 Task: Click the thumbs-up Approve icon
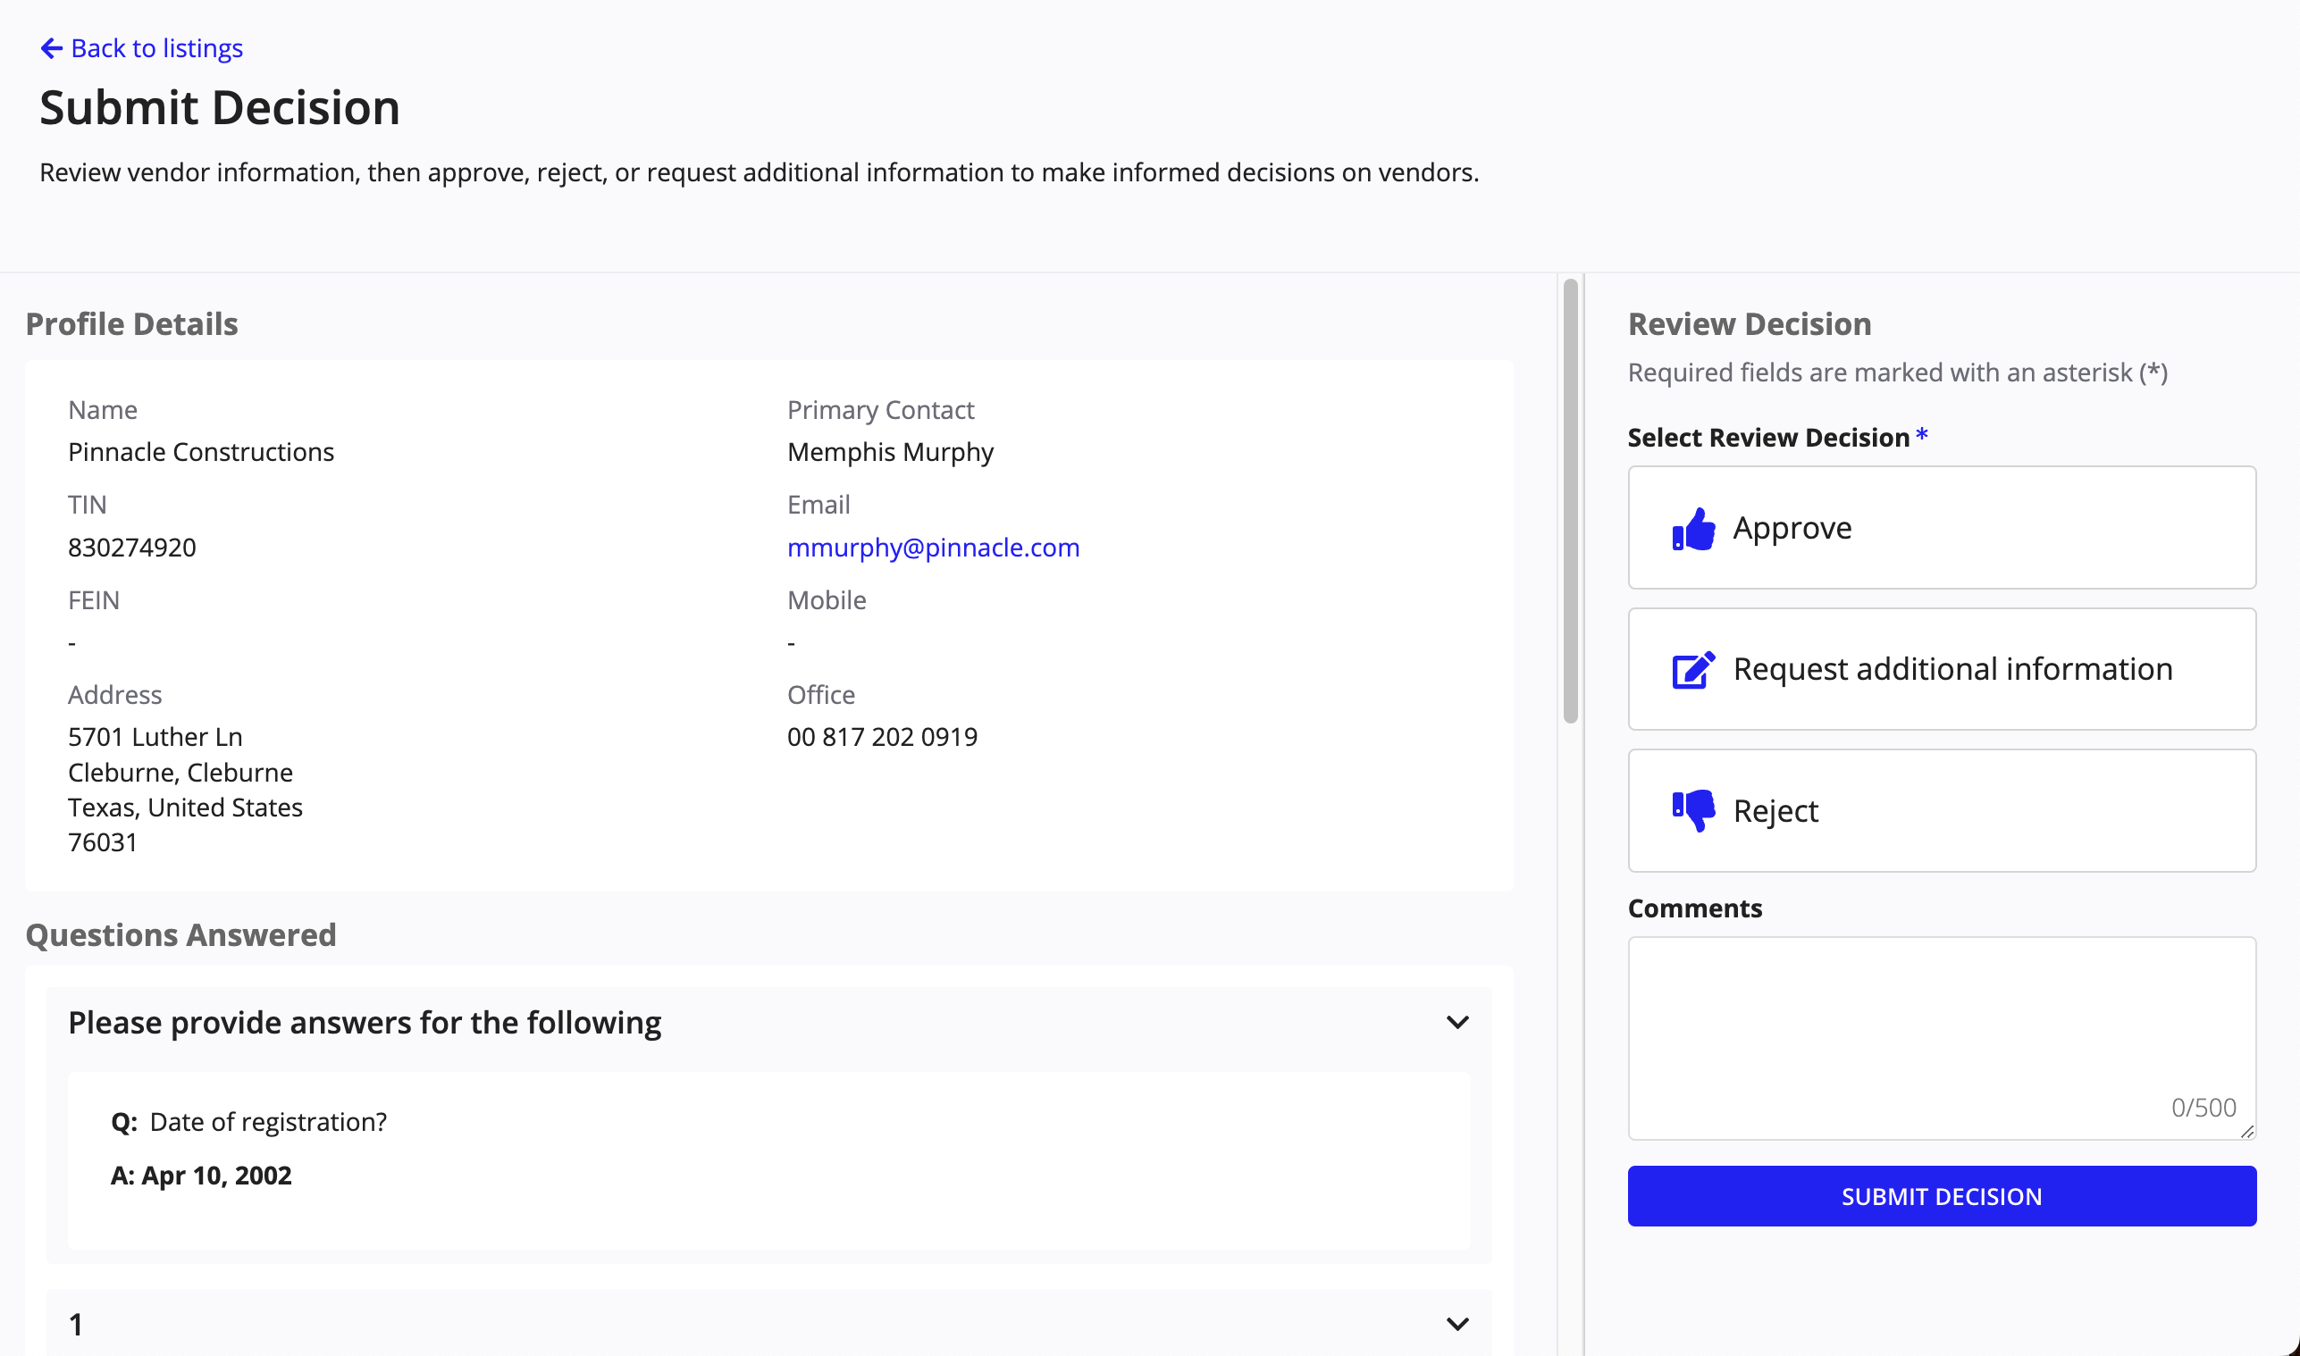(x=1693, y=528)
